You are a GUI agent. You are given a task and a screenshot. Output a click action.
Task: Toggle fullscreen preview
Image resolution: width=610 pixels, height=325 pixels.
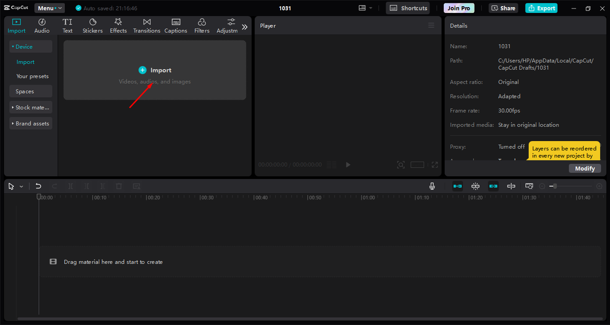click(x=435, y=164)
